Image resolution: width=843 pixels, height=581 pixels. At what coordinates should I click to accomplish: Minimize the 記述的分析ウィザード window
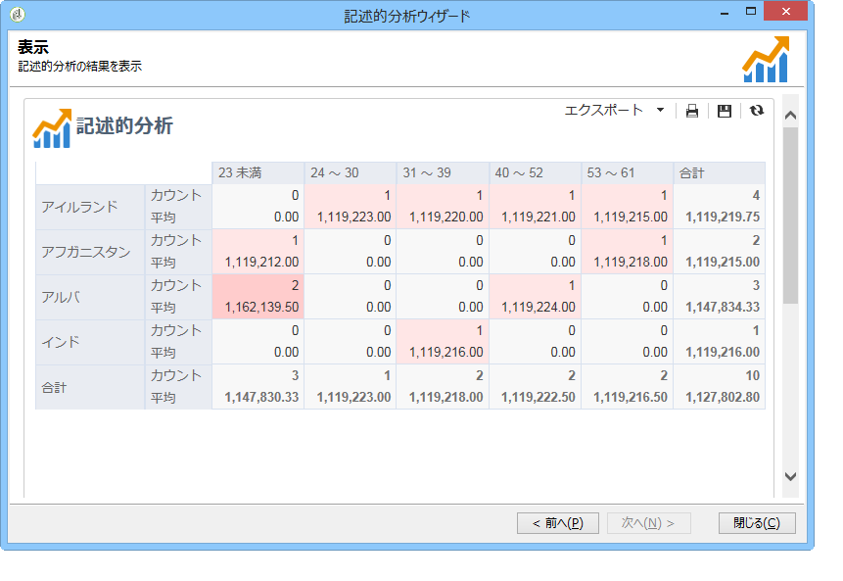point(725,13)
